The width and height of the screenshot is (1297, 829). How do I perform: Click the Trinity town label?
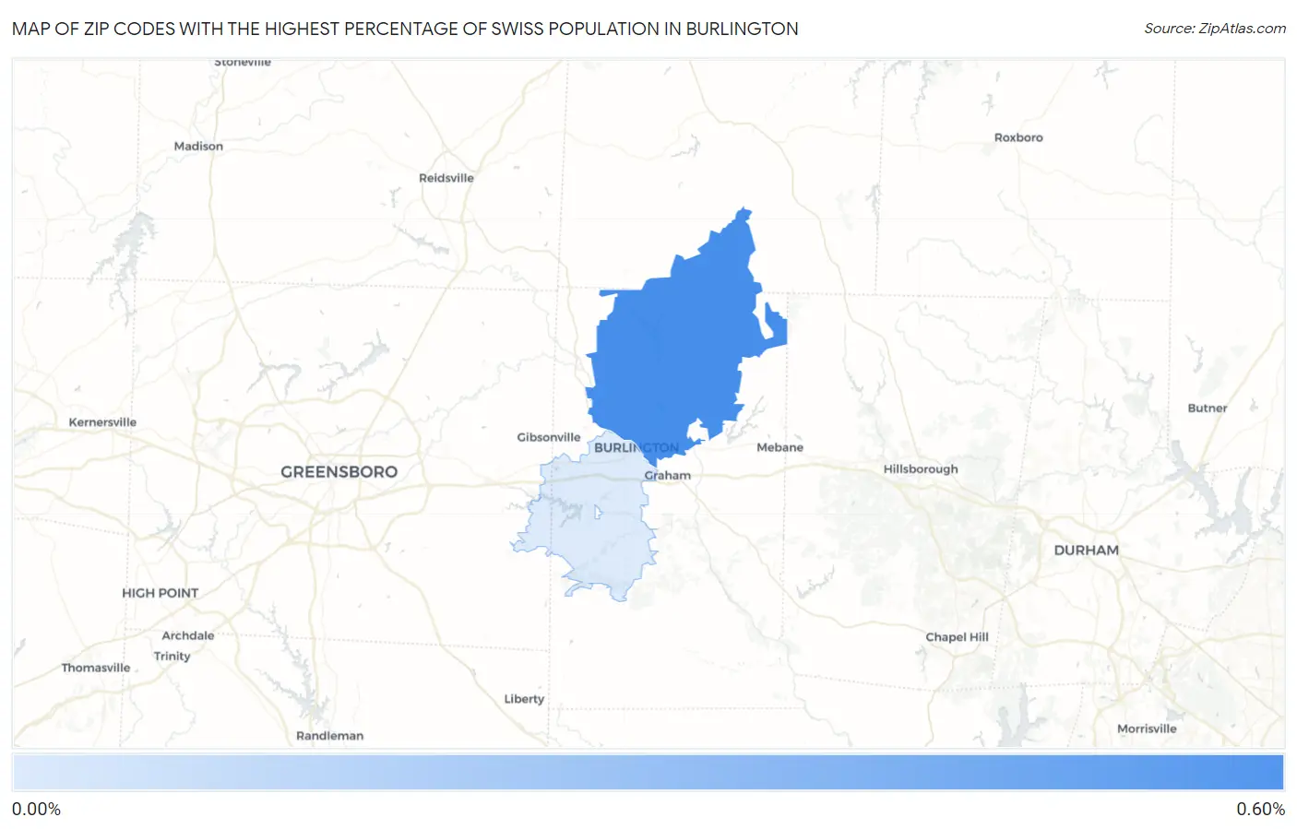pyautogui.click(x=172, y=657)
